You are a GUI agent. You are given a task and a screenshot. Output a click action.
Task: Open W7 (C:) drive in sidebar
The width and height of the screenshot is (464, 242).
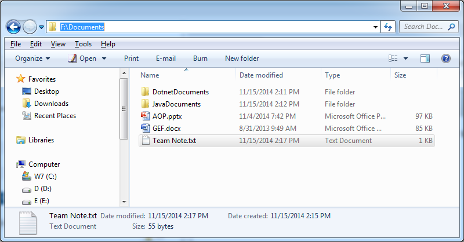click(39, 177)
